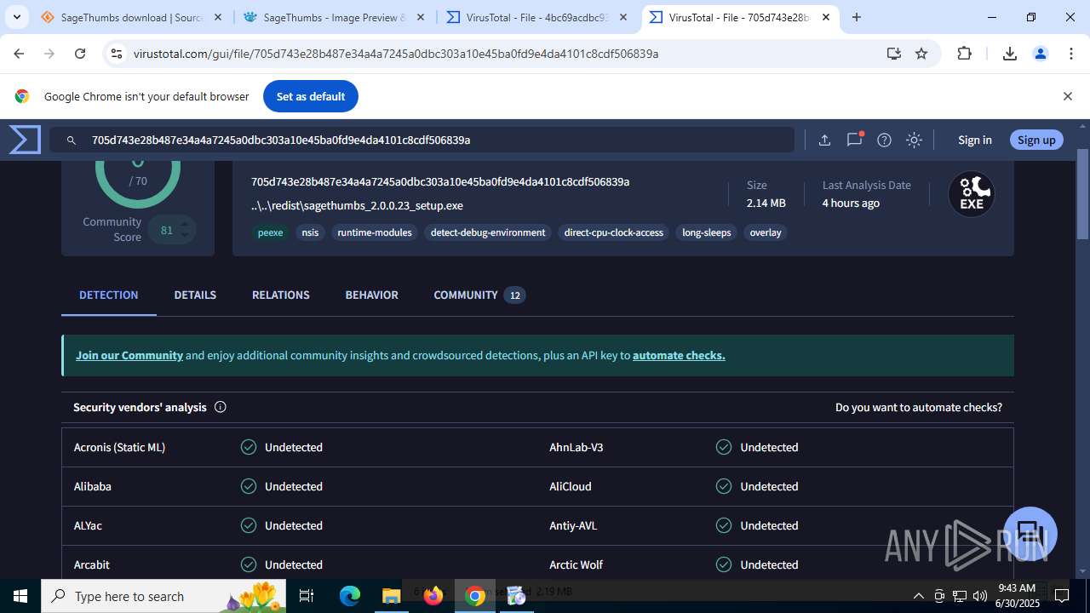Click the install app icon in address bar
This screenshot has width=1090, height=613.
pyautogui.click(x=893, y=54)
